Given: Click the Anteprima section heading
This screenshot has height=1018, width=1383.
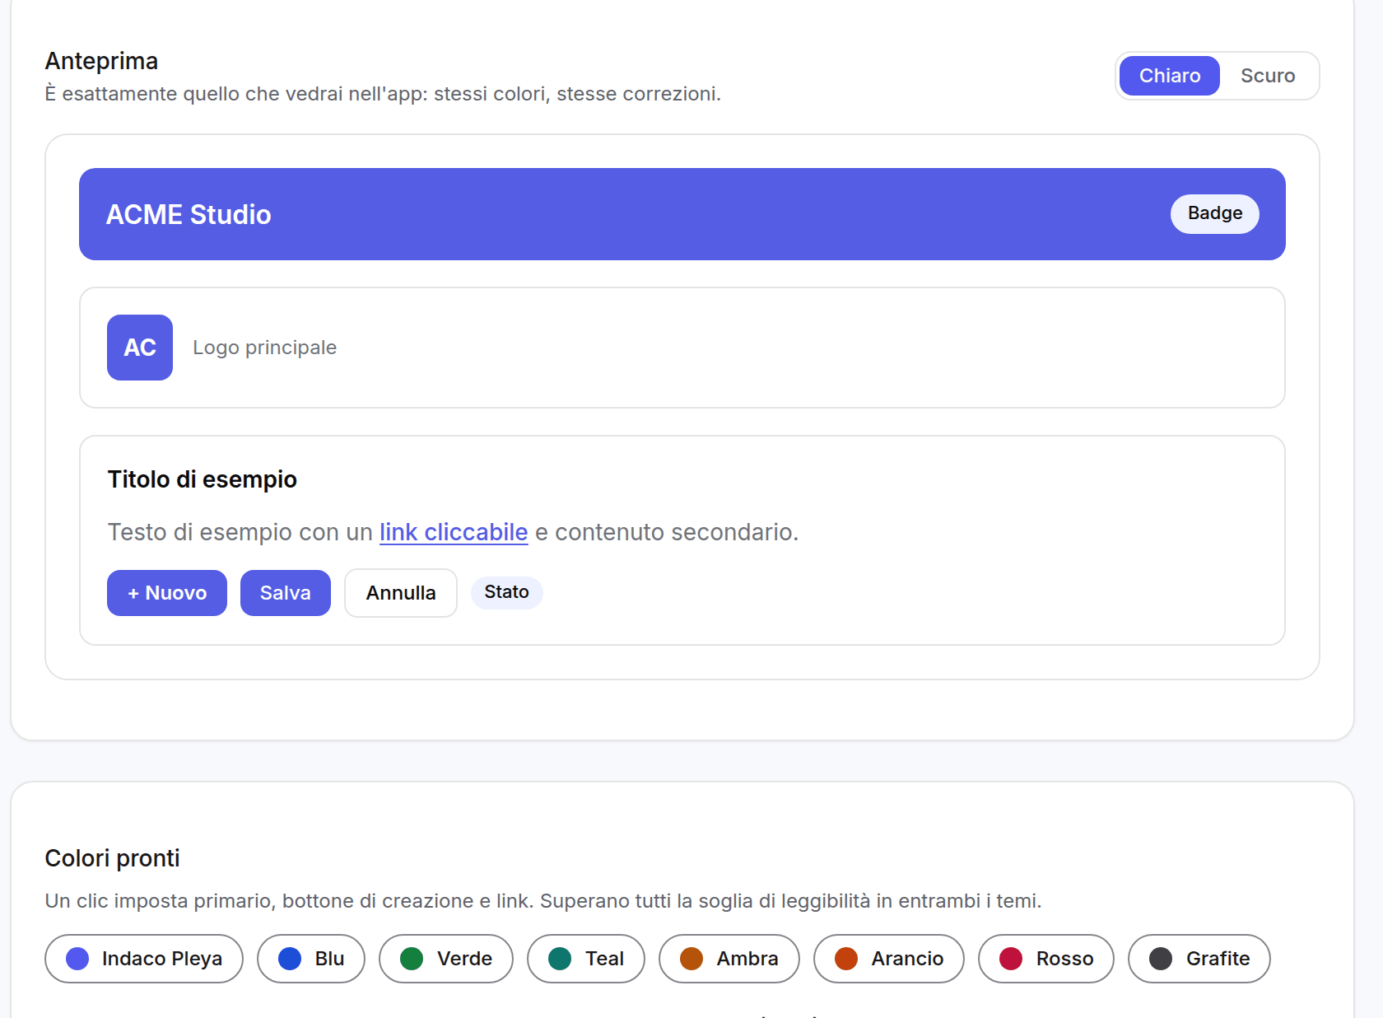Looking at the screenshot, I should point(101,61).
